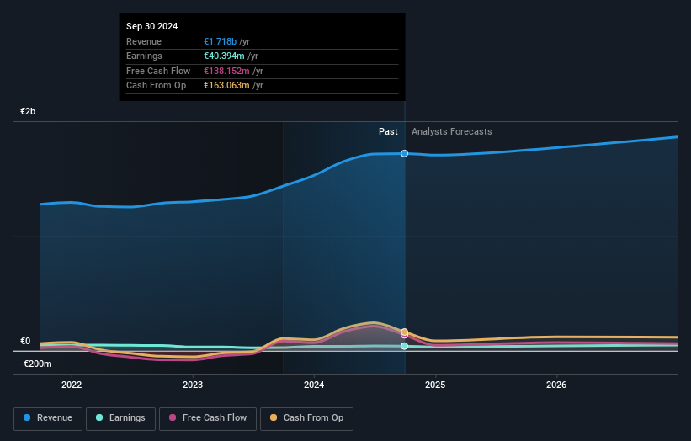691x441 pixels.
Task: Click the €40.394m earnings value in tooltip
Action: (224, 56)
